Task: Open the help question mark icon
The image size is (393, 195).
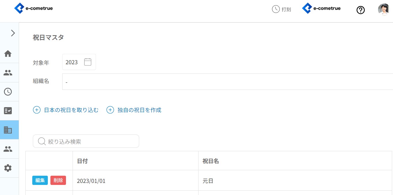Action: [x=360, y=10]
